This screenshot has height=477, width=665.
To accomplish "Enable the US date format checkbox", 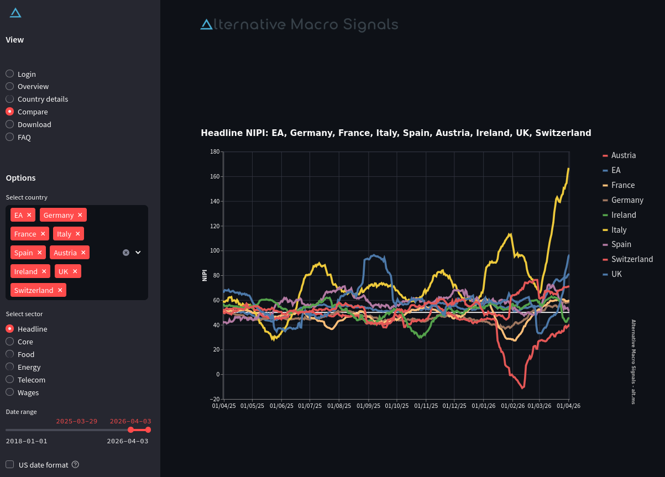I will pyautogui.click(x=10, y=464).
